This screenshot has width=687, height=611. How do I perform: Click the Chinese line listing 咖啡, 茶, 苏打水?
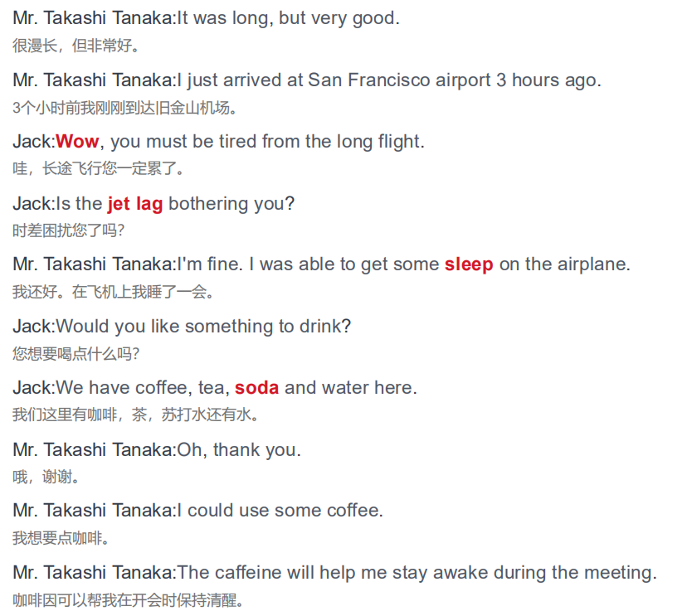(x=135, y=415)
